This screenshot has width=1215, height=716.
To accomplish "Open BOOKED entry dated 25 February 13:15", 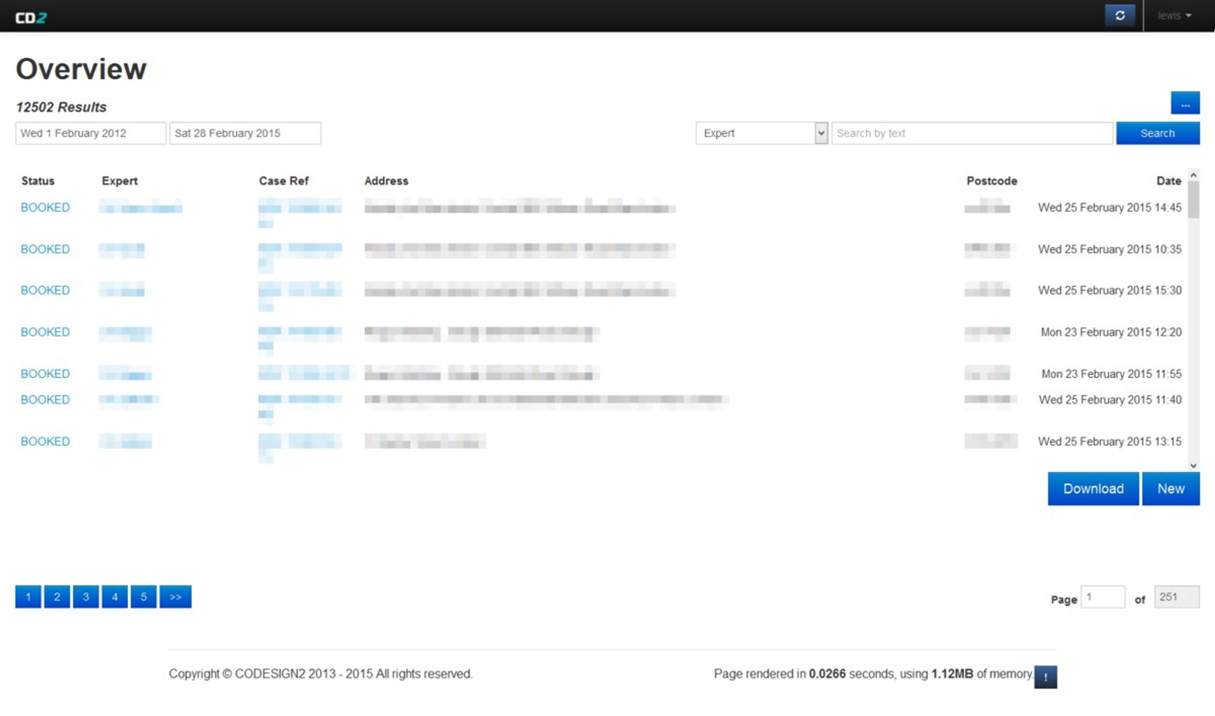I will 45,441.
